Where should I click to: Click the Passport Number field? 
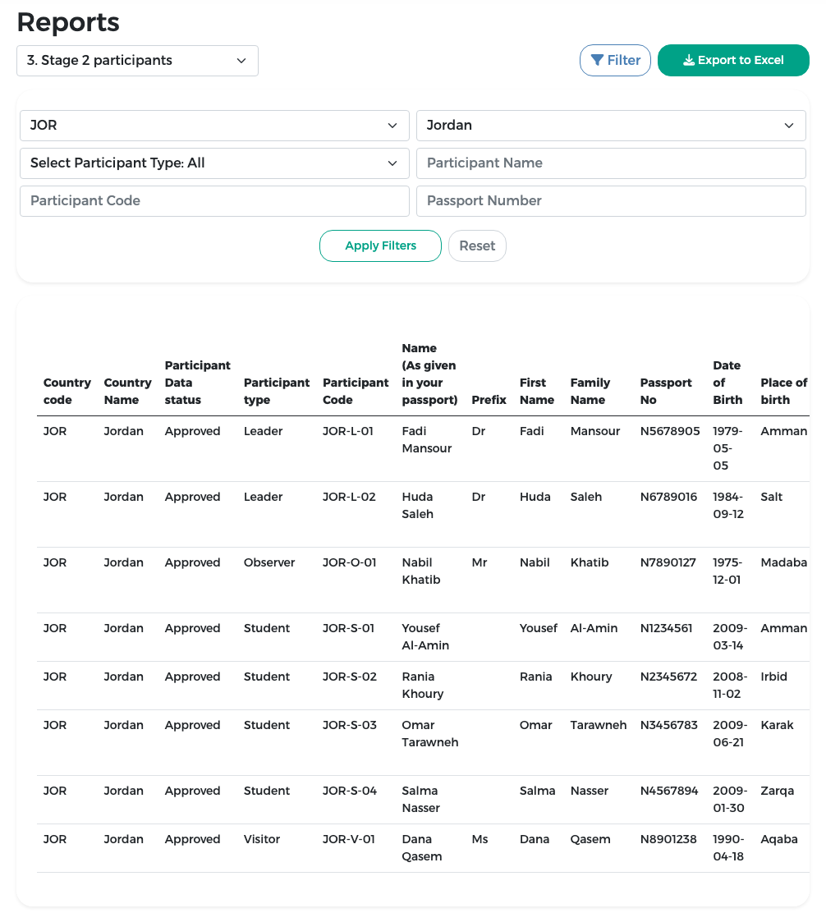point(611,201)
